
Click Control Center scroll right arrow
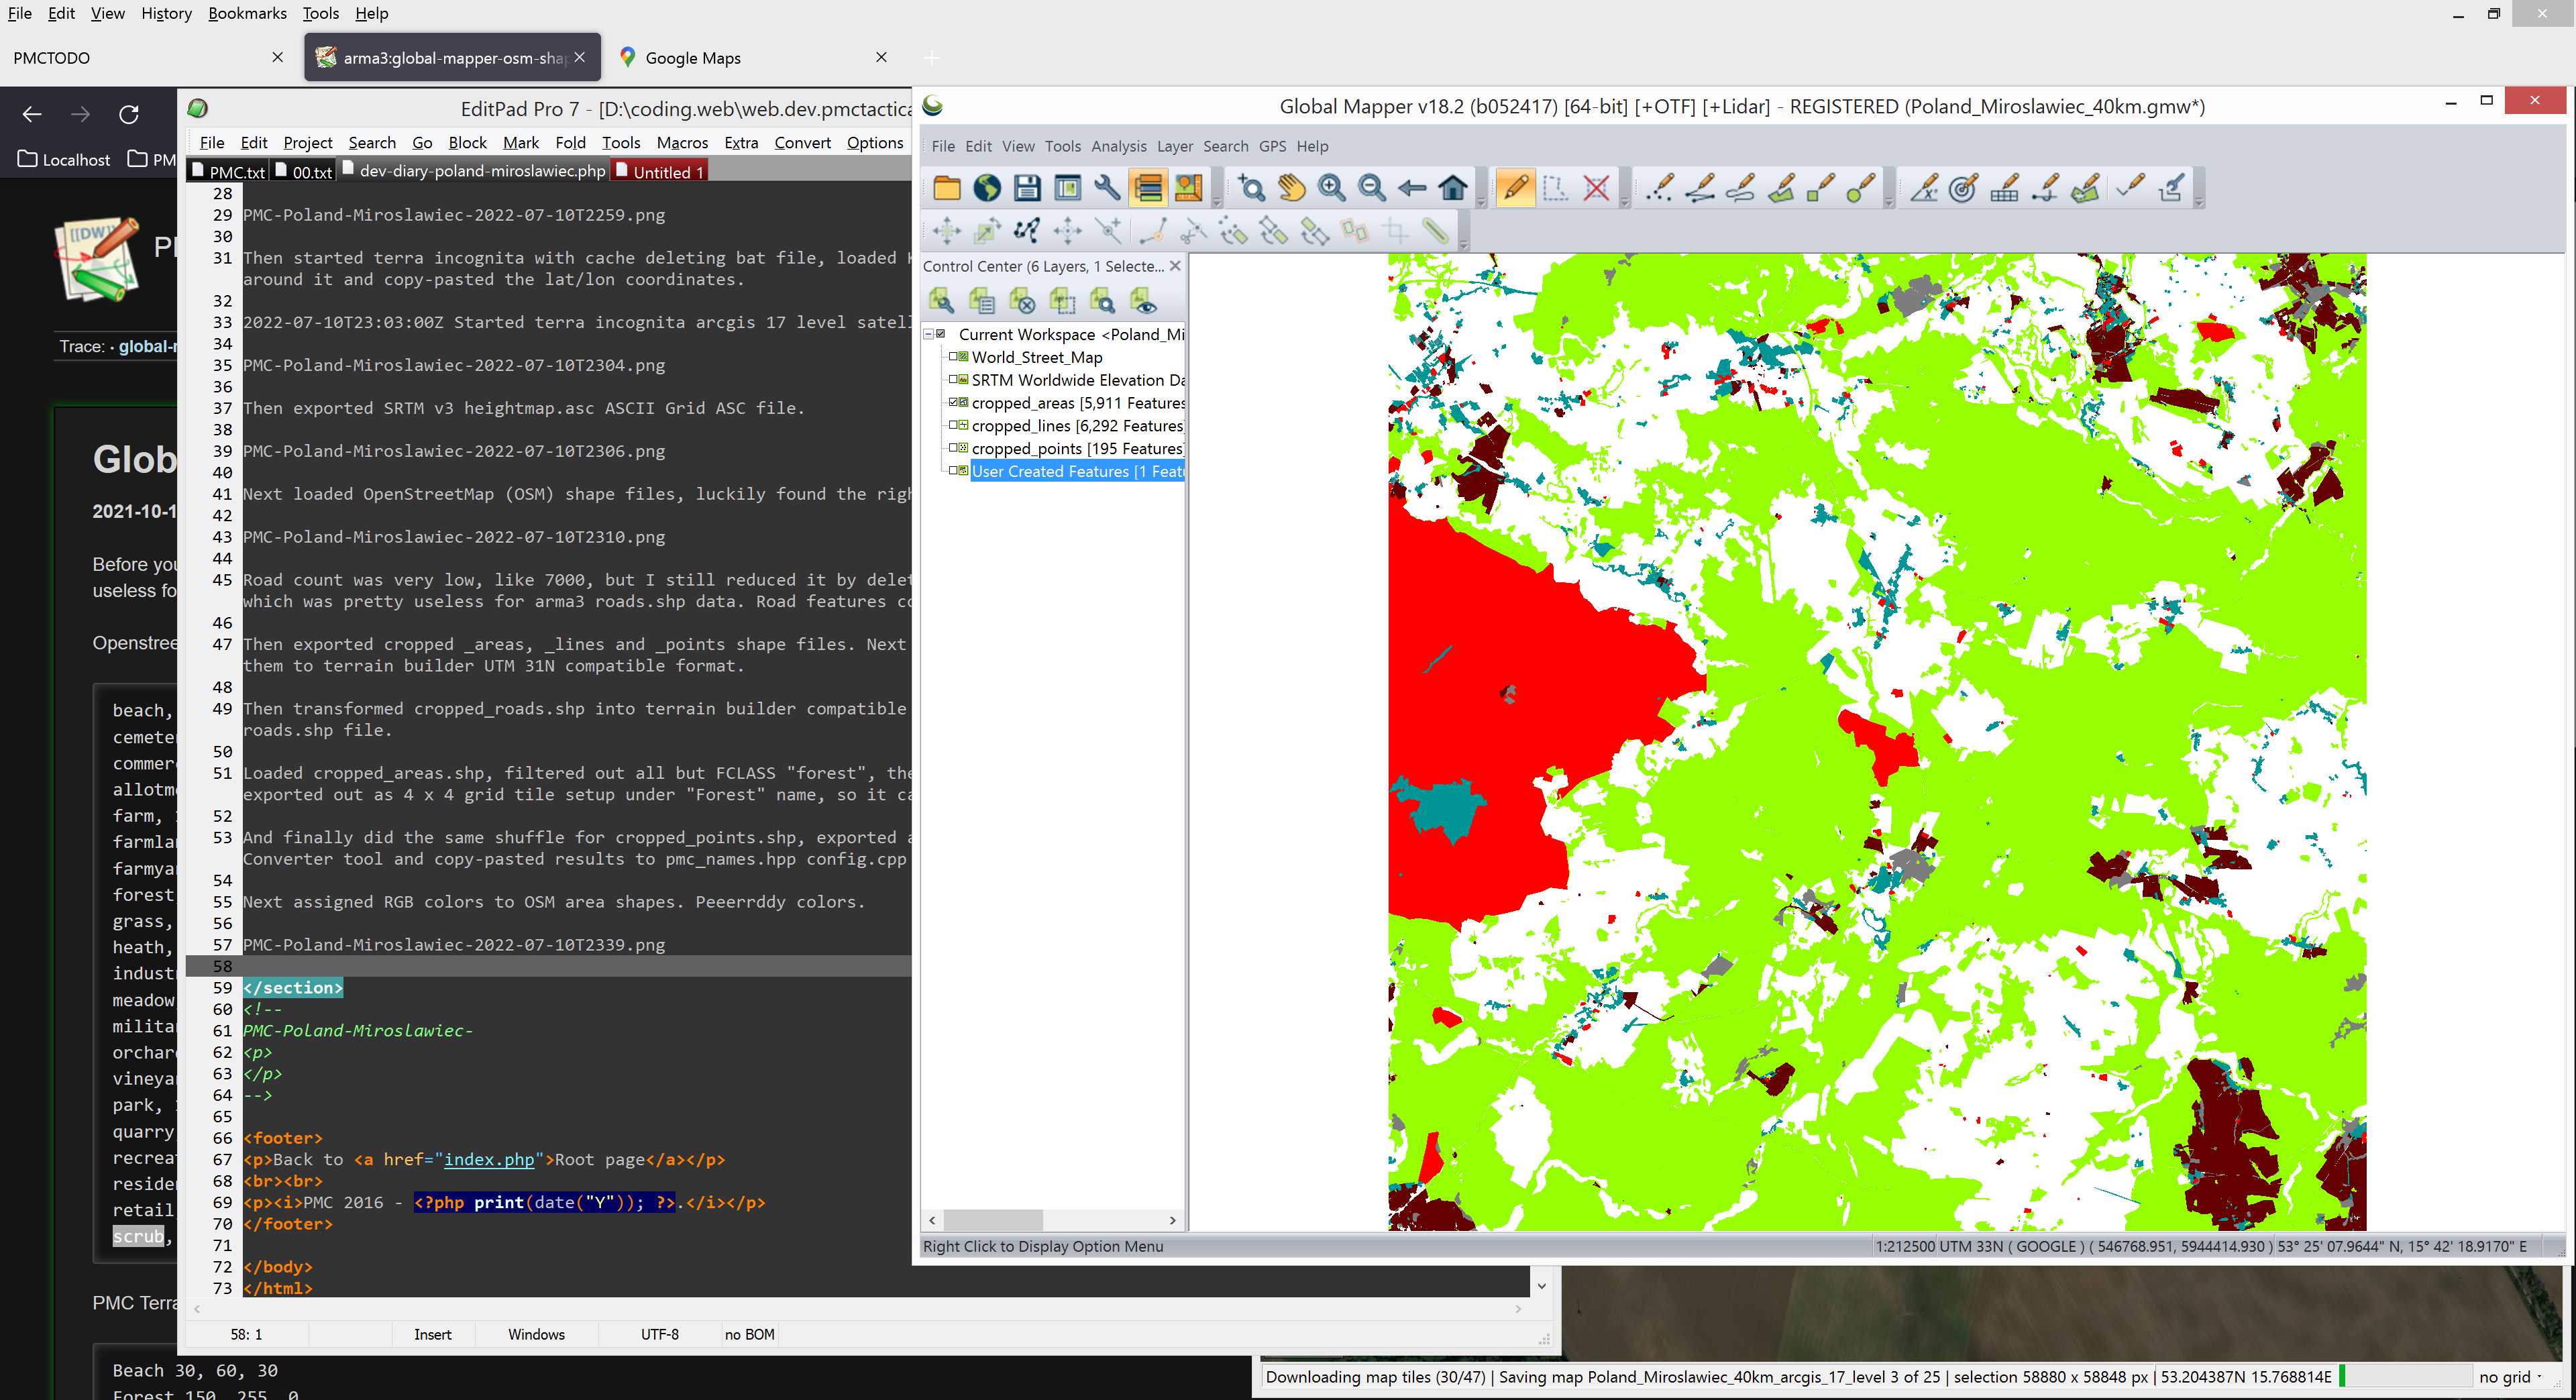[x=1172, y=1219]
